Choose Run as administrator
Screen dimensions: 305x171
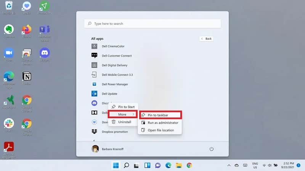tap(160, 123)
